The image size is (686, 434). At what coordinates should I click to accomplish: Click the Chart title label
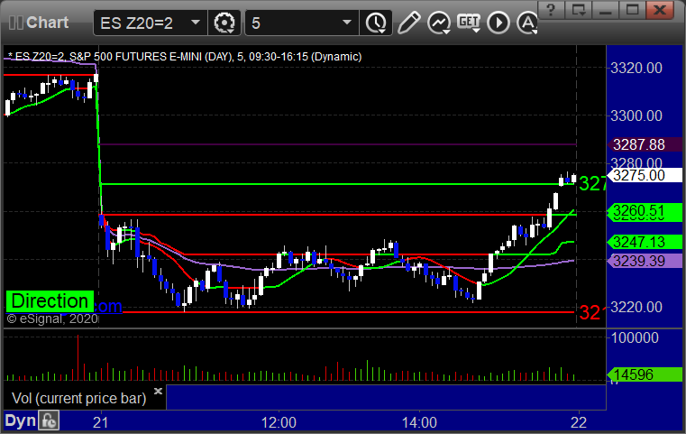pos(47,23)
